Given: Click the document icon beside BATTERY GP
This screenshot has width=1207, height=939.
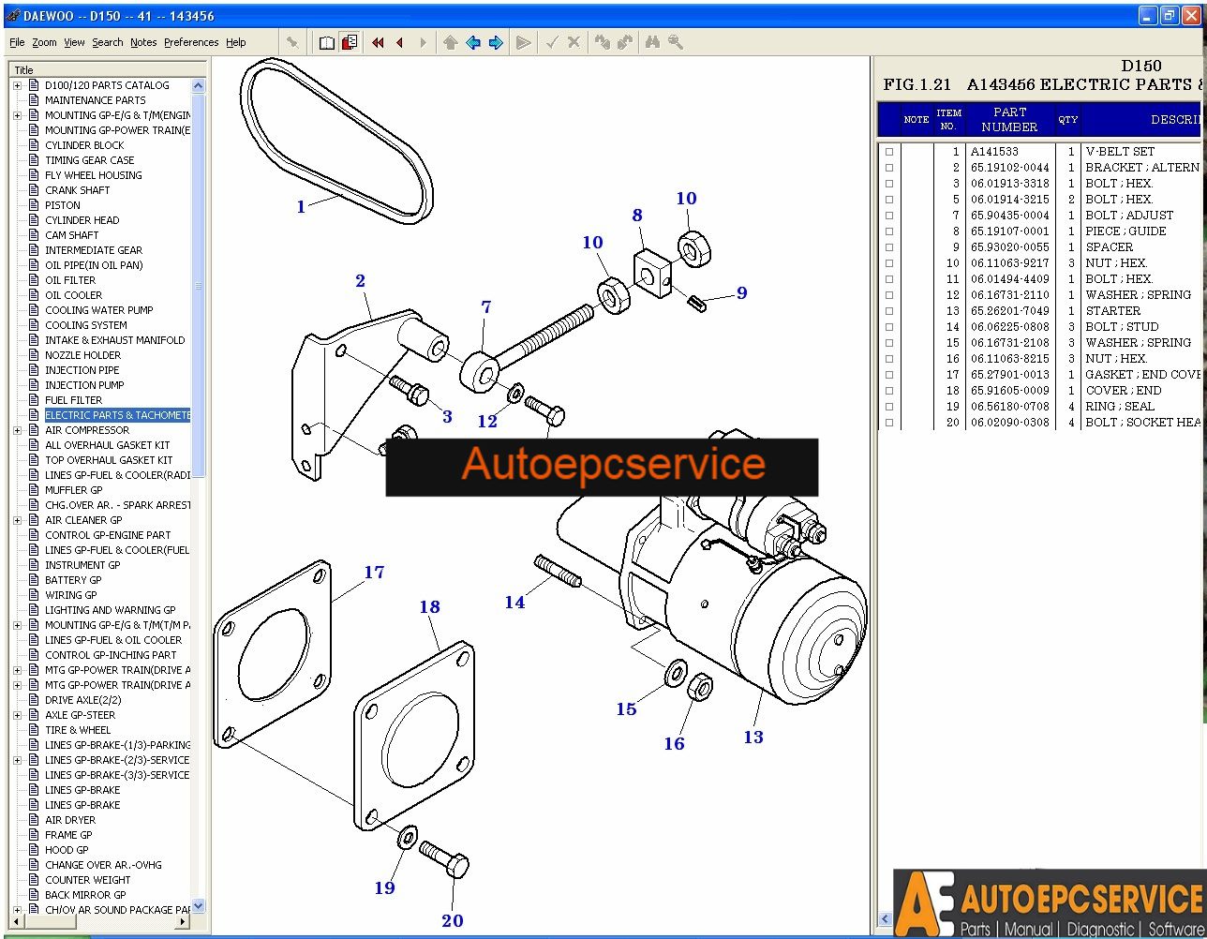Looking at the screenshot, I should (x=34, y=580).
